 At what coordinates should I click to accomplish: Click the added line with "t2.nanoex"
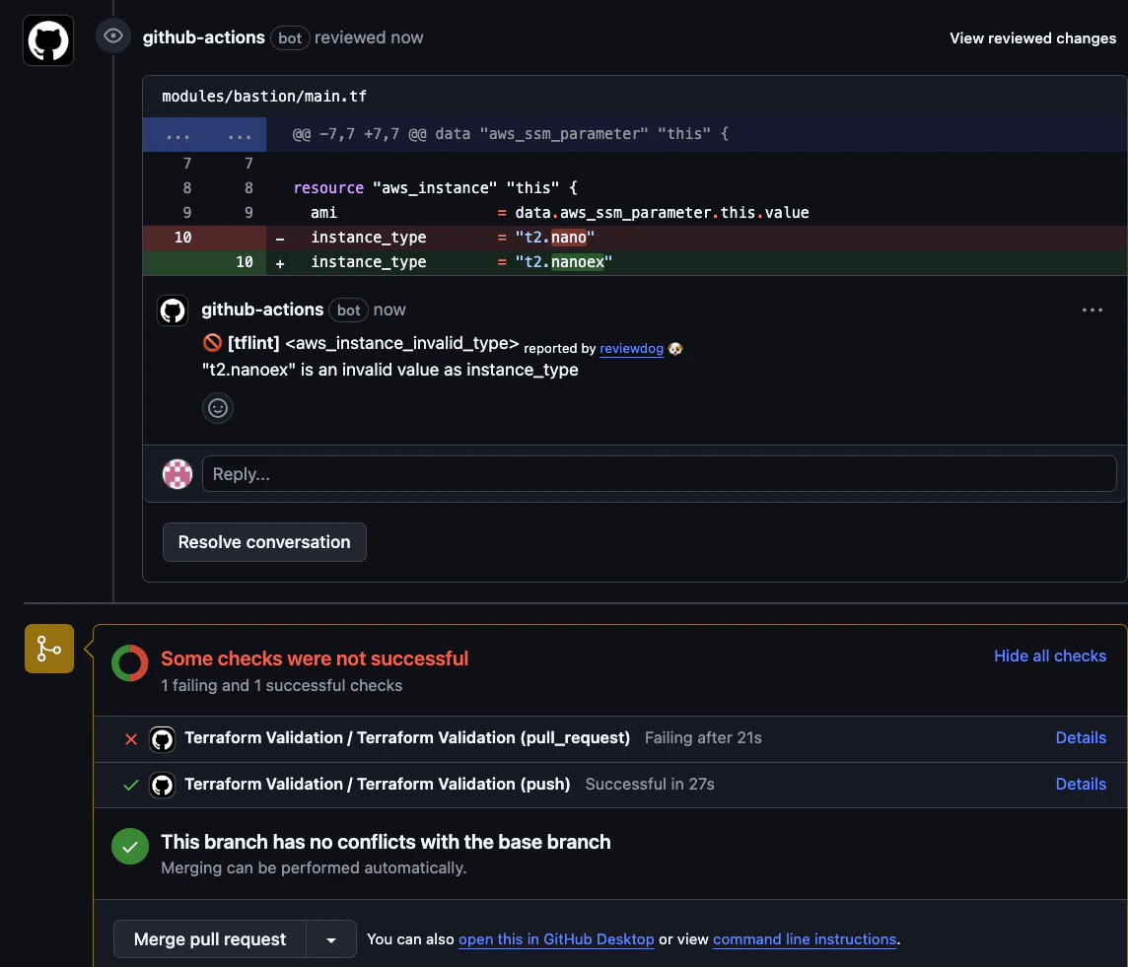(635, 261)
